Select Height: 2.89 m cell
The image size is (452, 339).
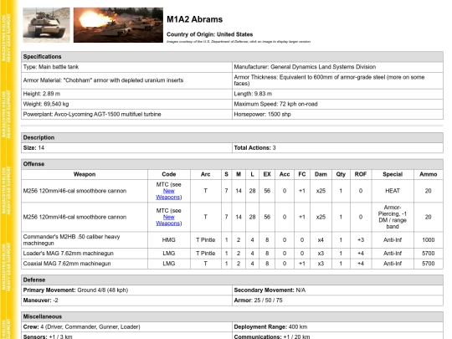click(x=127, y=94)
